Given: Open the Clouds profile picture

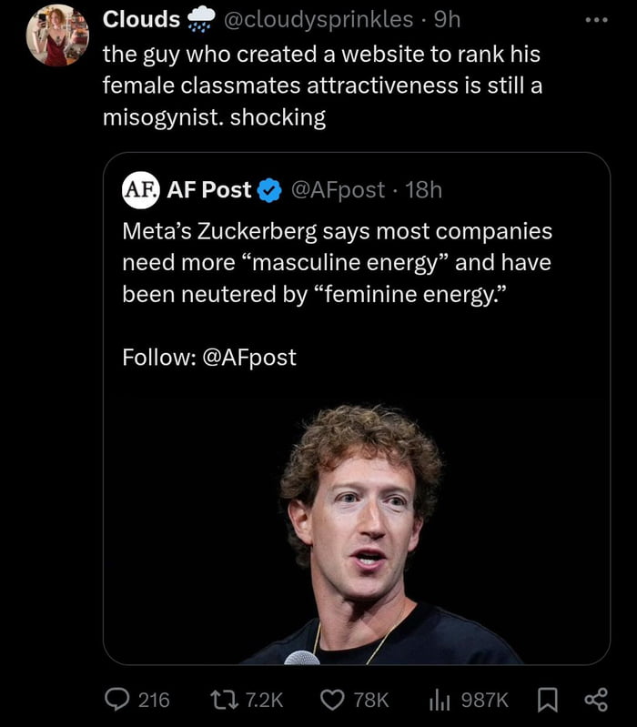Looking at the screenshot, I should click(x=56, y=36).
